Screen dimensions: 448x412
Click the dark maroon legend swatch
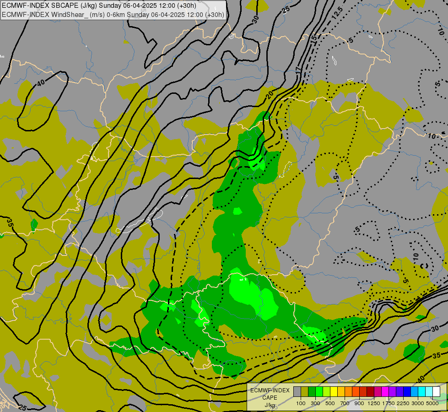click(x=370, y=391)
